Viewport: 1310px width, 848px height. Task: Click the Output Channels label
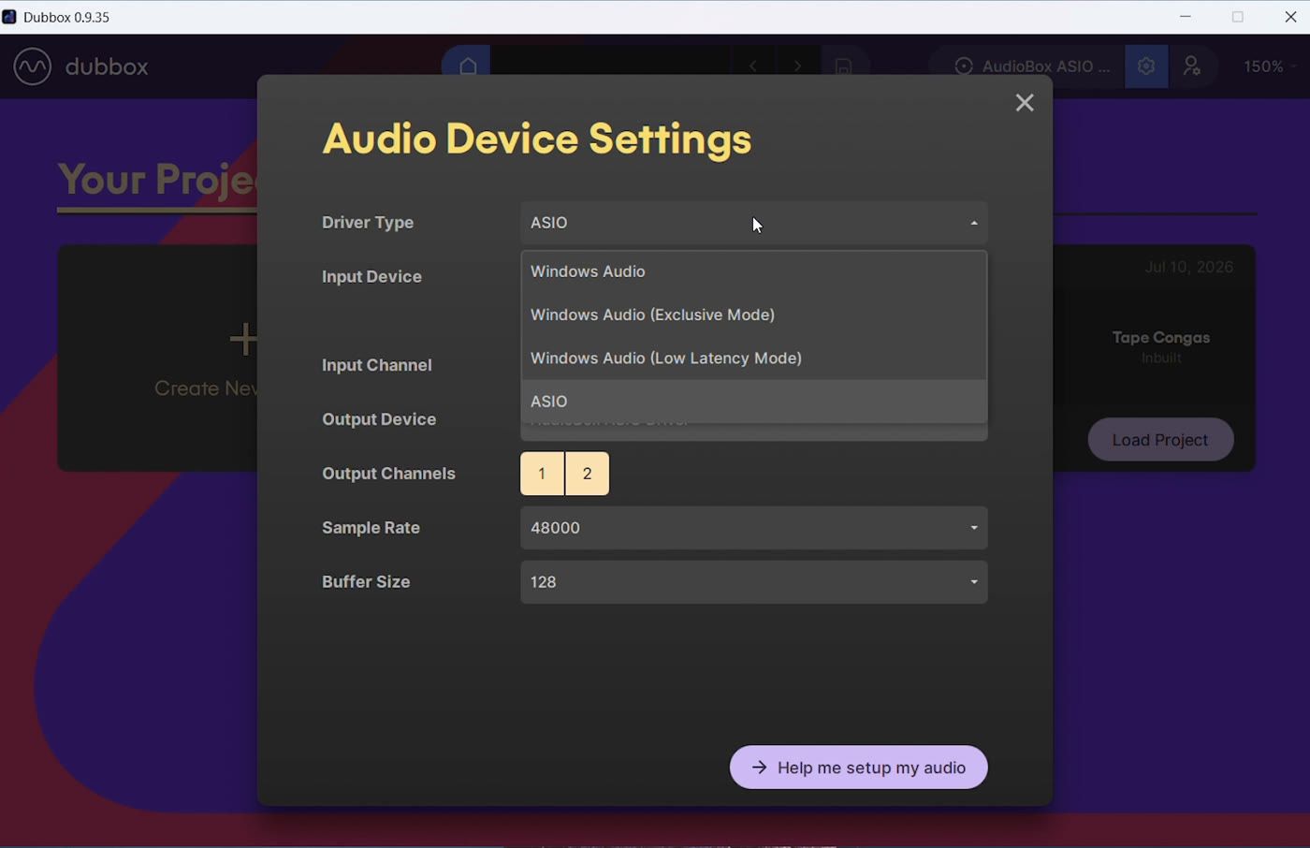(388, 474)
